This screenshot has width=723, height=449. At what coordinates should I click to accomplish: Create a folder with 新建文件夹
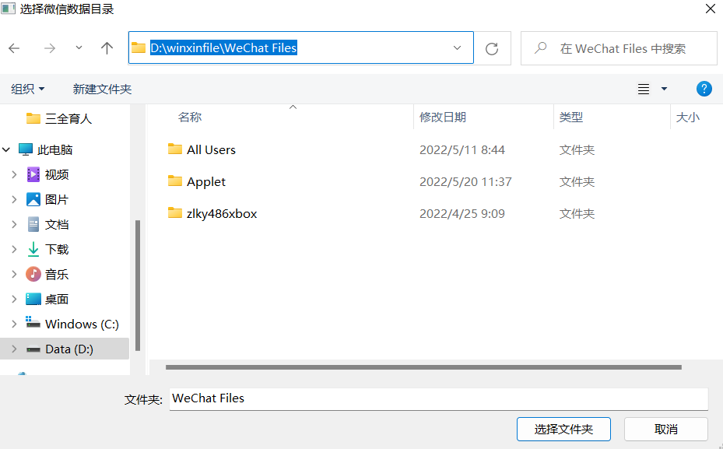point(102,89)
